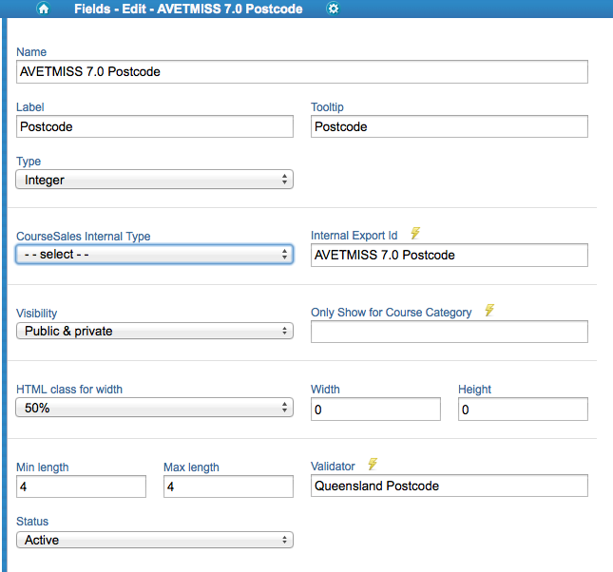Click lightning icon beside Internal Export Id
Viewport: 613px width, 572px height.
coord(414,234)
